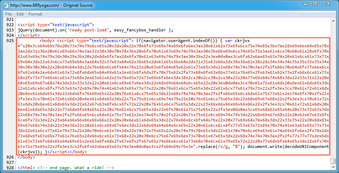Click line number 928
This screenshot has height=173, width=339.
10,168
